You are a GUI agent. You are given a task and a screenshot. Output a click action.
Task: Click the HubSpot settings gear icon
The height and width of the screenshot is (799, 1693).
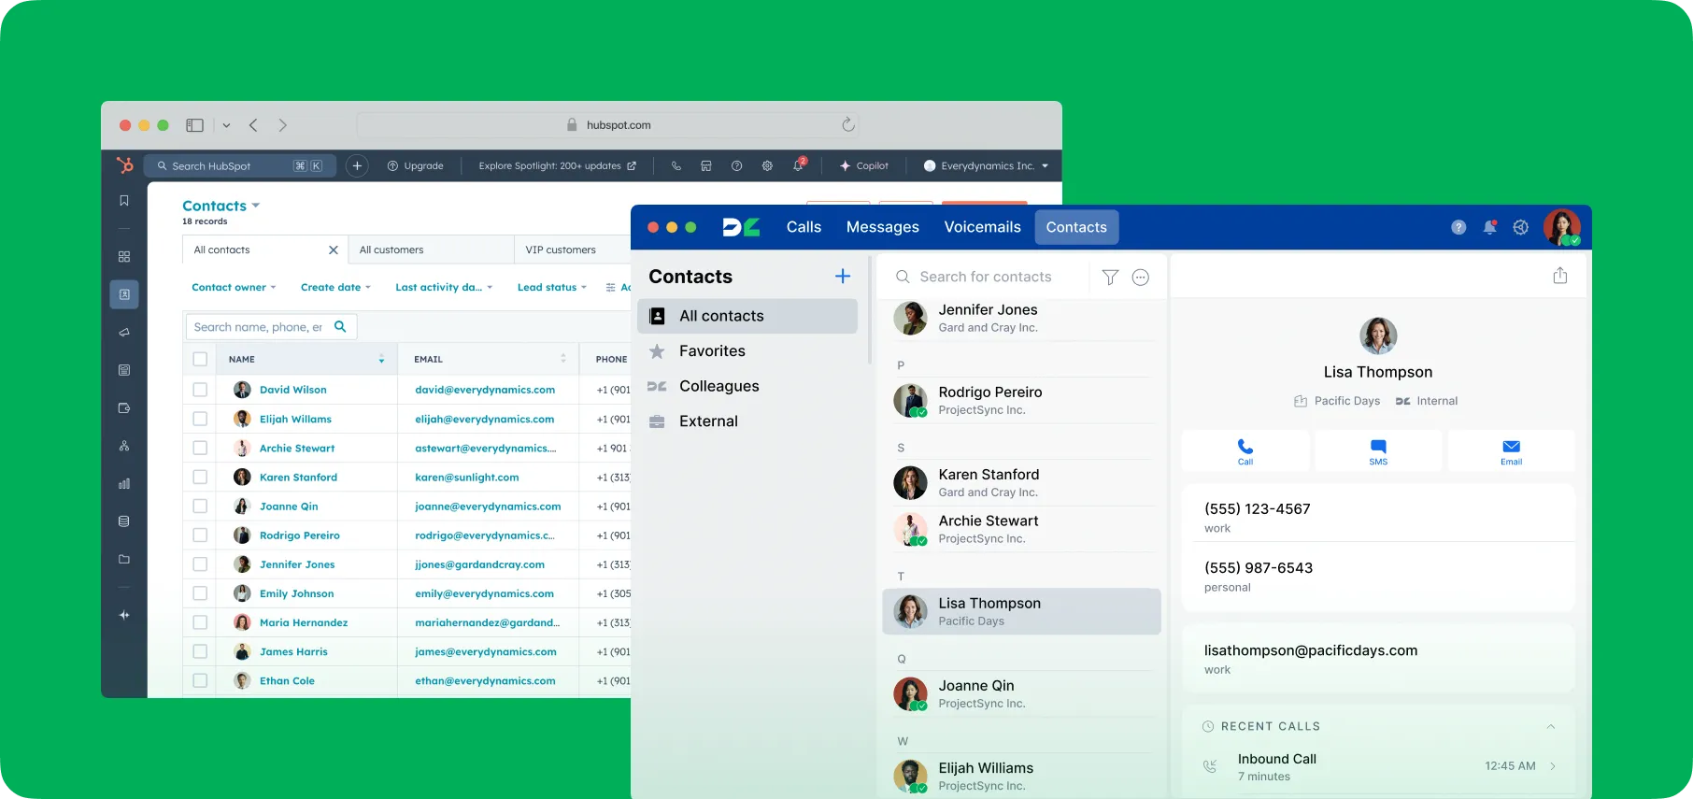pyautogui.click(x=767, y=166)
